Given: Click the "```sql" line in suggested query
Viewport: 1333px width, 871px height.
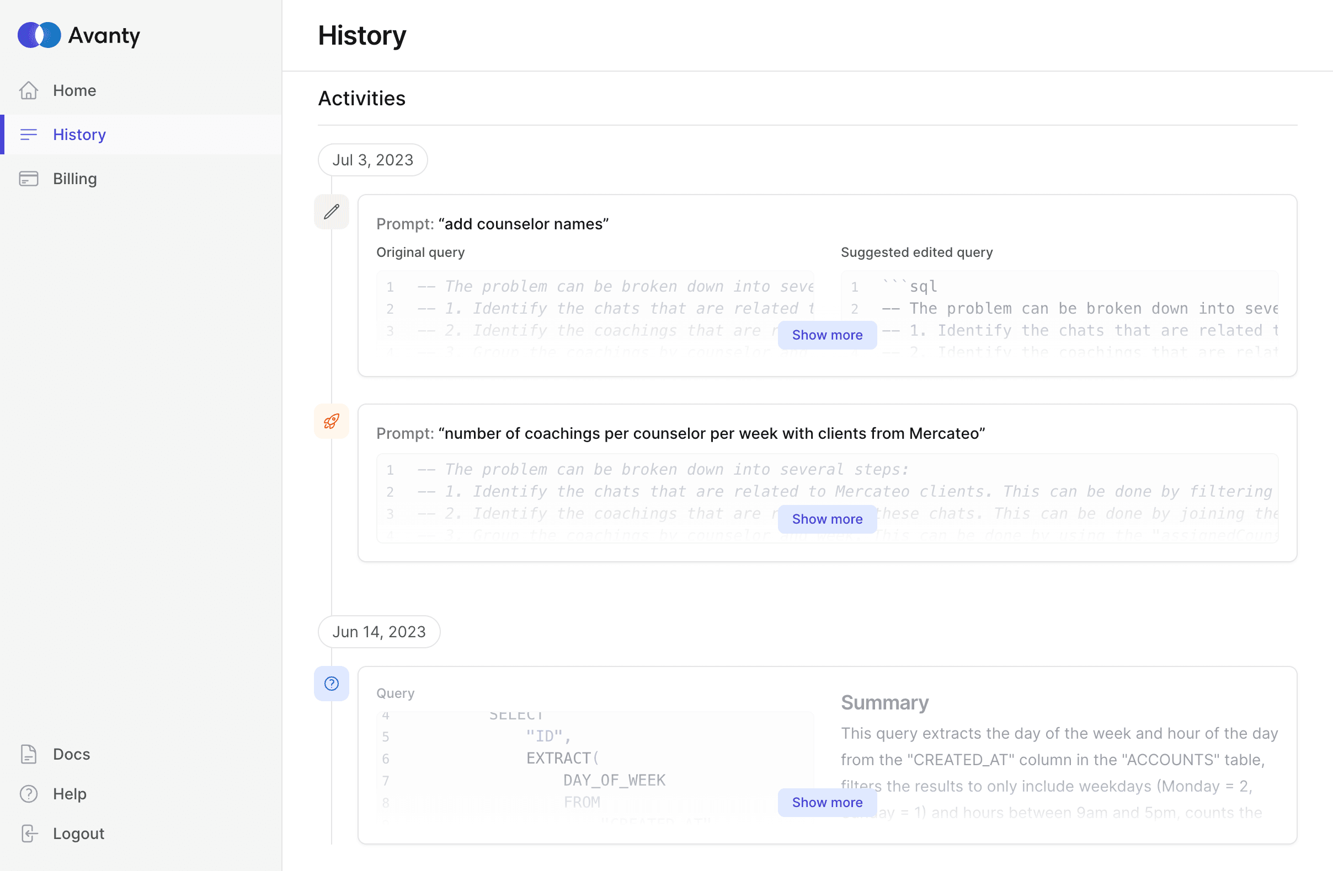Looking at the screenshot, I should click(909, 287).
